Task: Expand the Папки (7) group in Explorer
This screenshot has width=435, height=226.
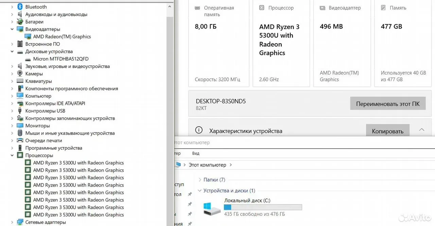Action: [x=200, y=180]
